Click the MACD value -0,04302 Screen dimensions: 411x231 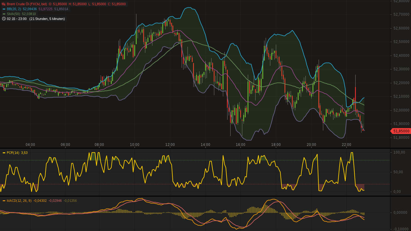pyautogui.click(x=40, y=201)
